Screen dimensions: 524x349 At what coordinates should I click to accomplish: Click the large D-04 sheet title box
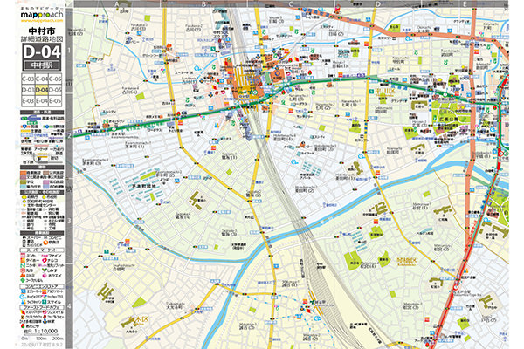(42, 52)
